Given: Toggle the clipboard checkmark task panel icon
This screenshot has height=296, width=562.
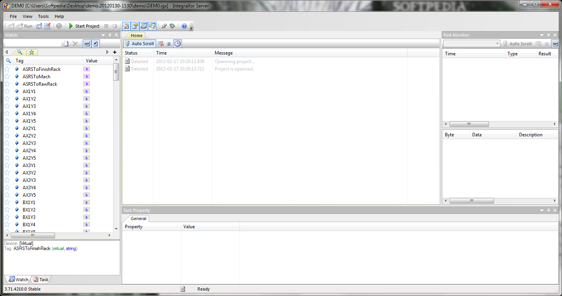Looking at the screenshot, I should click(126, 26).
